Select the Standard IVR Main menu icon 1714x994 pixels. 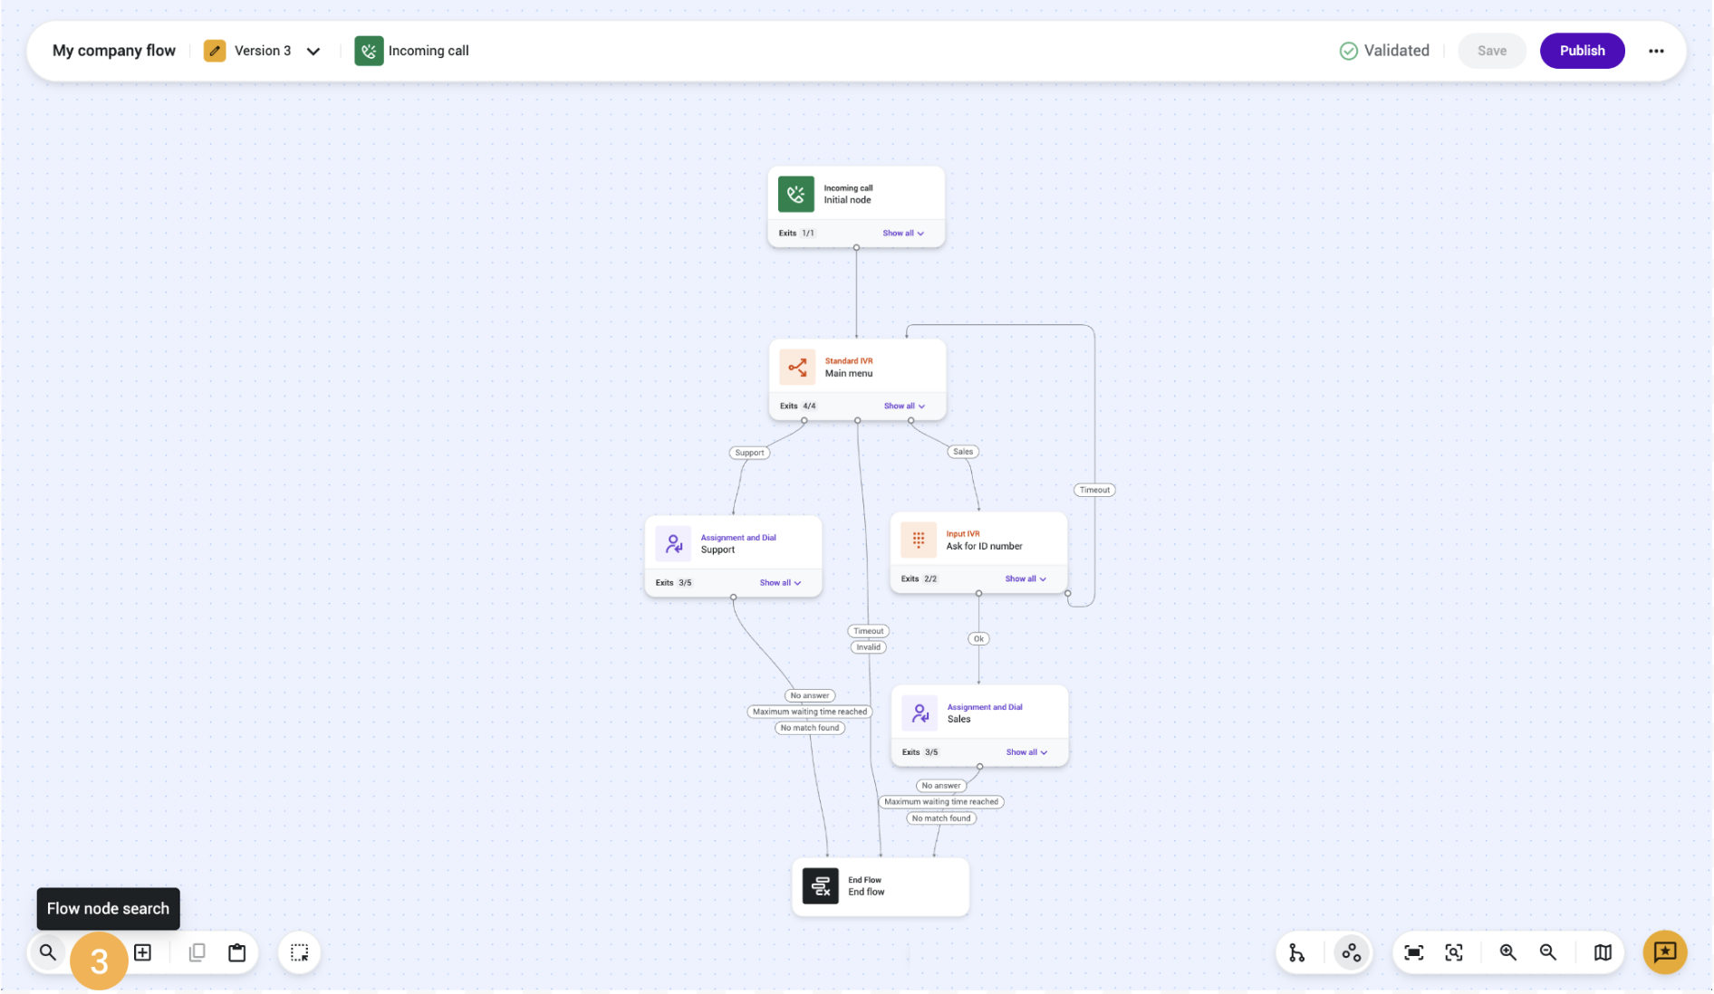797,367
